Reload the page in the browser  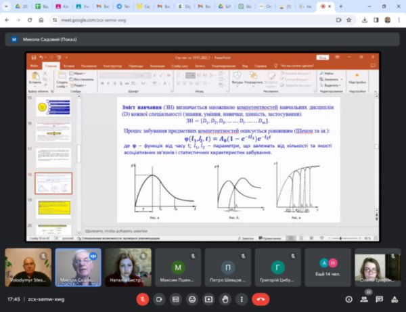pyautogui.click(x=30, y=20)
